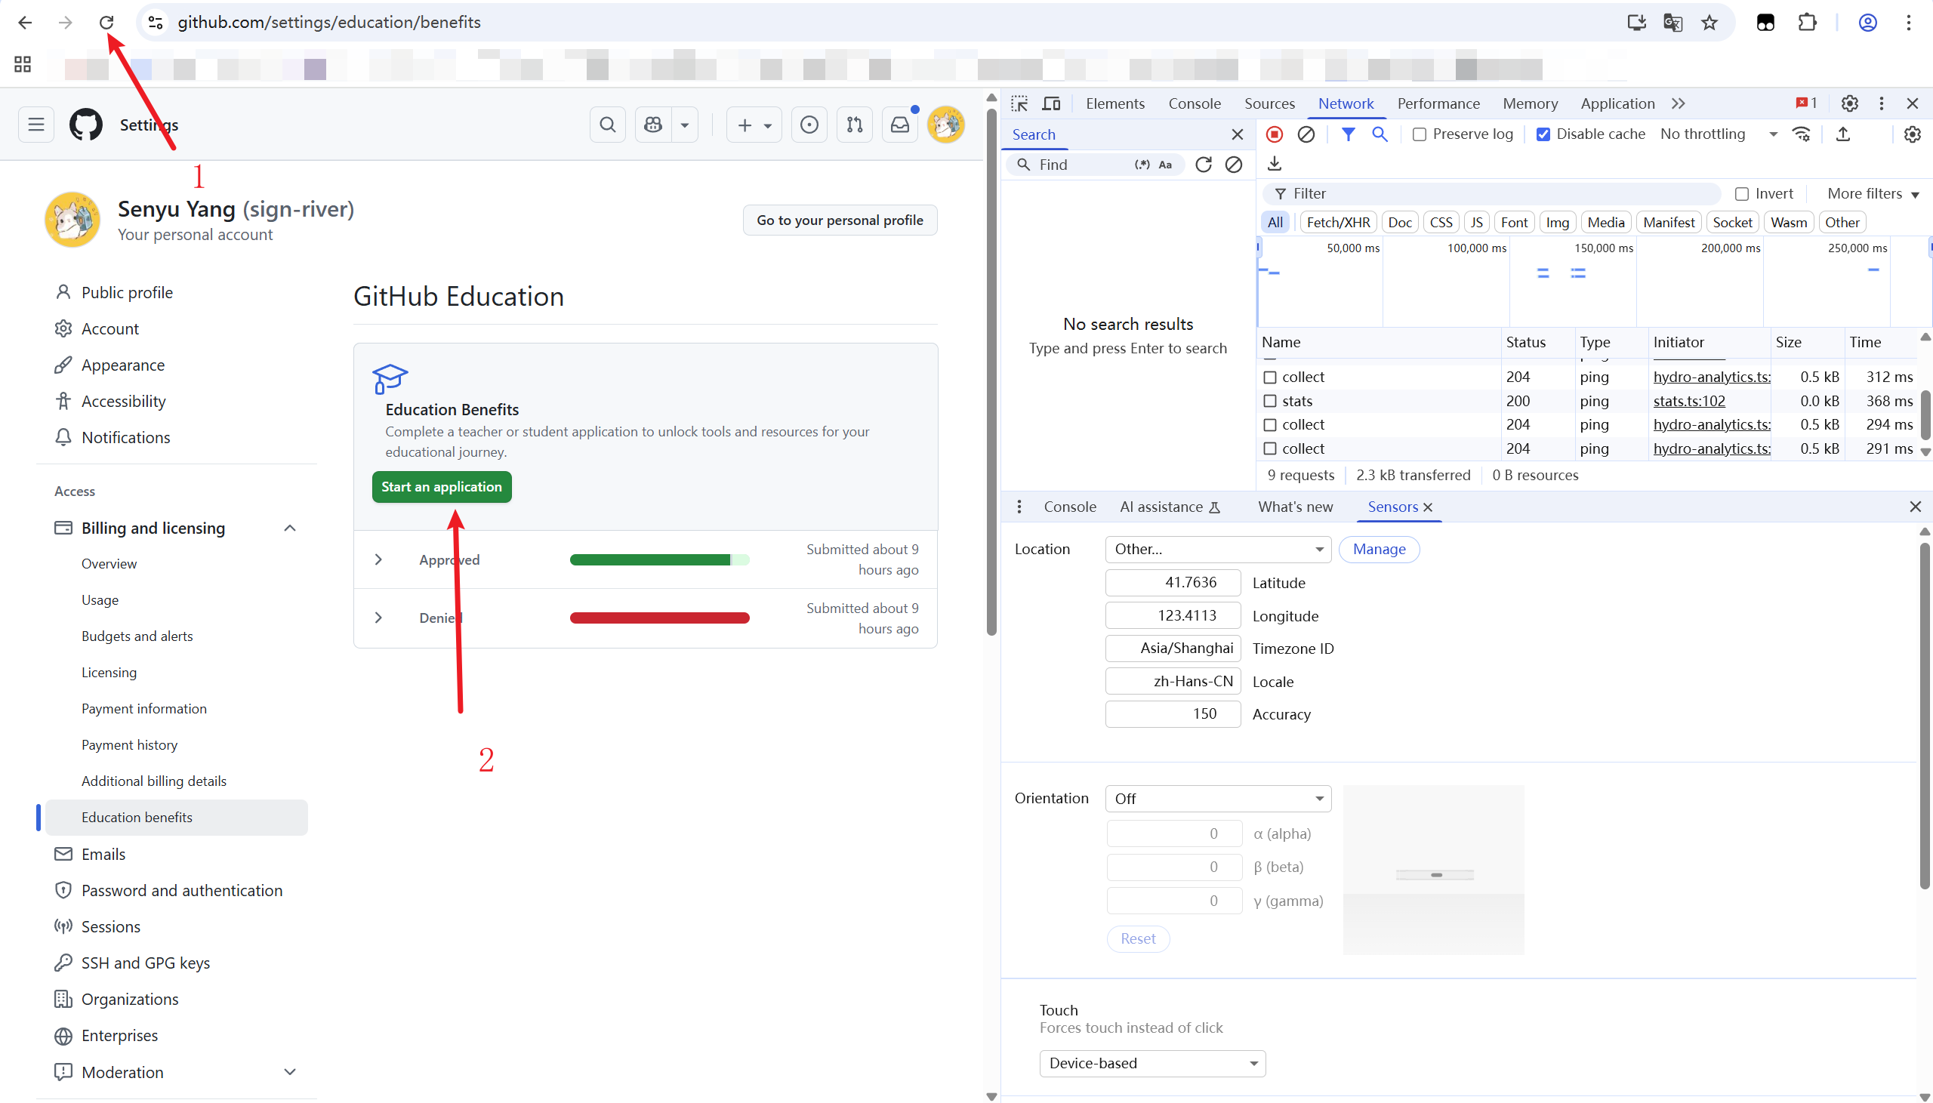Viewport: 1933px width, 1103px height.
Task: Open the browser extensions puzzle icon
Action: (1807, 23)
